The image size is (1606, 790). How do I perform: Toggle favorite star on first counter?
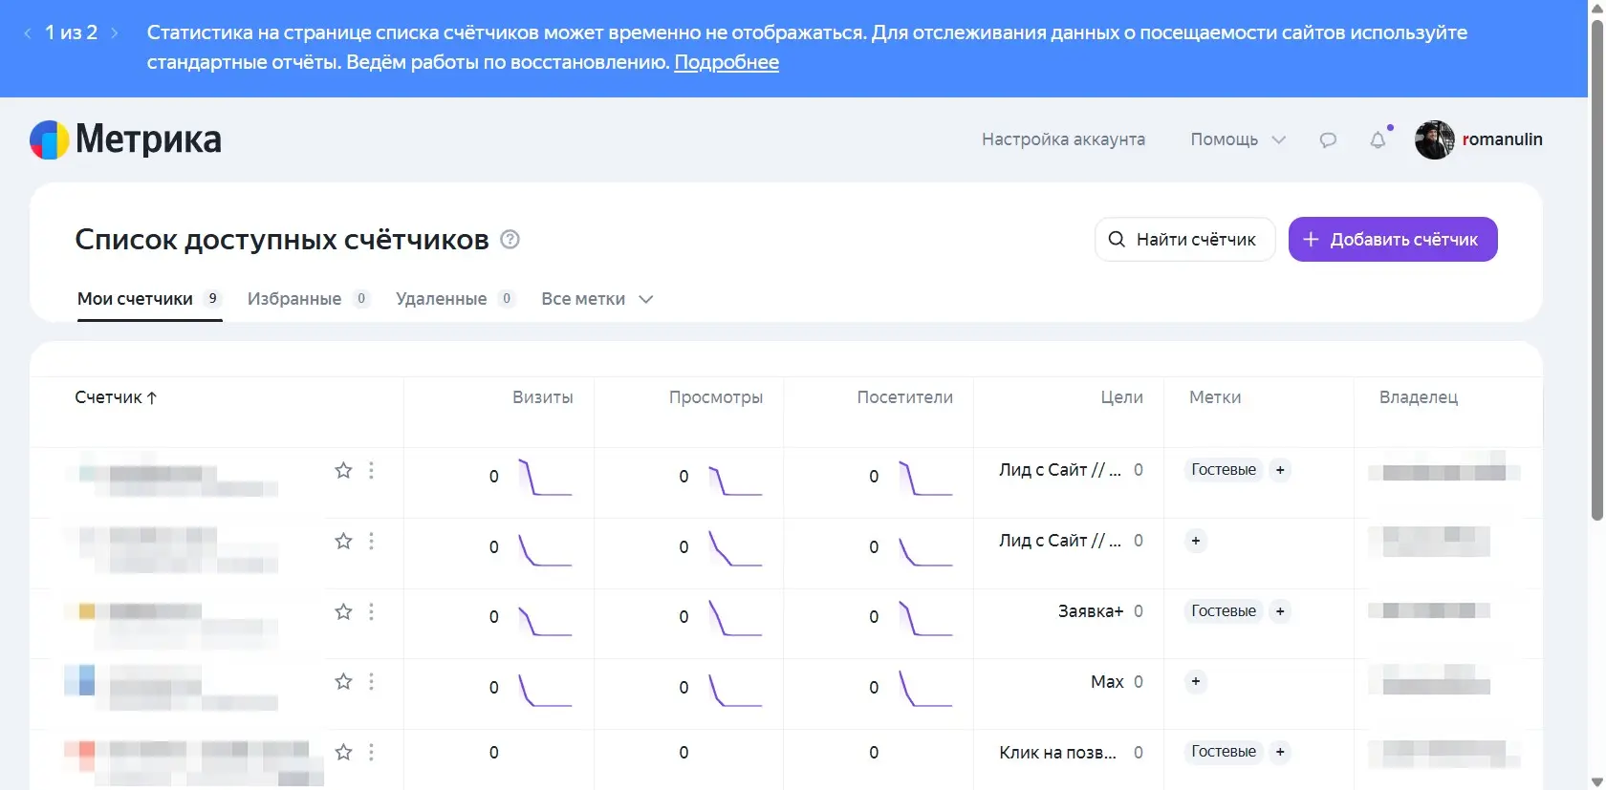pyautogui.click(x=343, y=470)
